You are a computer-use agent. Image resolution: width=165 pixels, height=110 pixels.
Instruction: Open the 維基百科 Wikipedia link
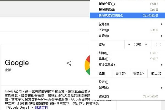[x=41, y=108]
